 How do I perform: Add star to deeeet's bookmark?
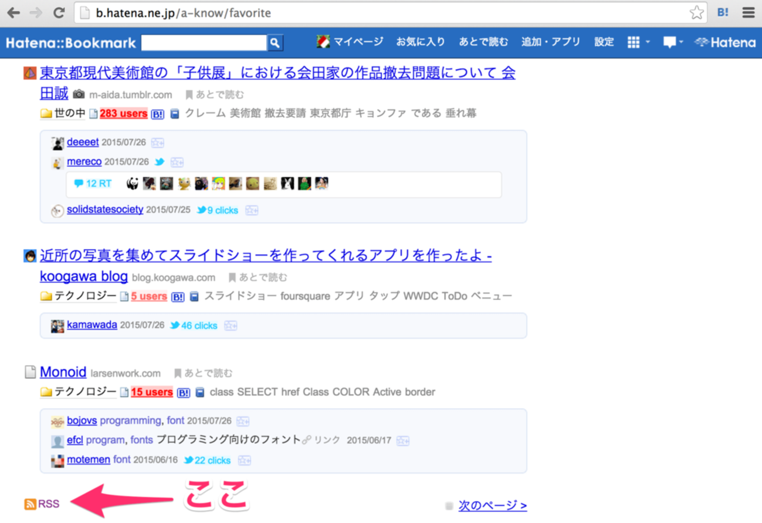(158, 142)
